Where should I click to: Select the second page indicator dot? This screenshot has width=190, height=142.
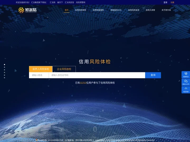click(4, 67)
